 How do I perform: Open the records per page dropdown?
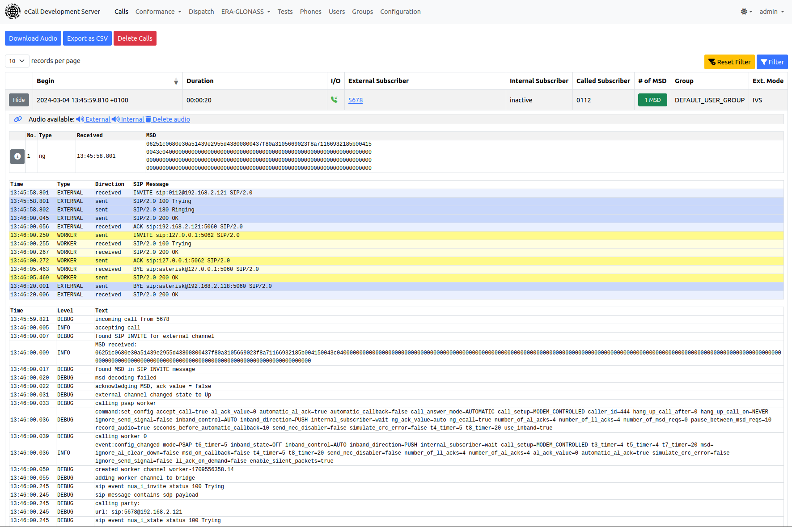17,61
